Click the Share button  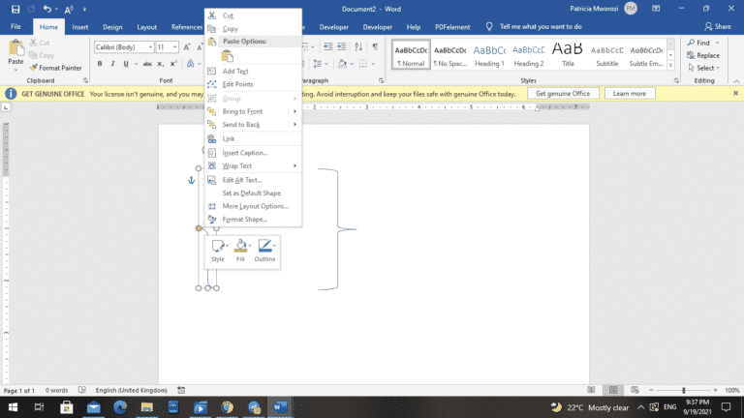pos(718,26)
